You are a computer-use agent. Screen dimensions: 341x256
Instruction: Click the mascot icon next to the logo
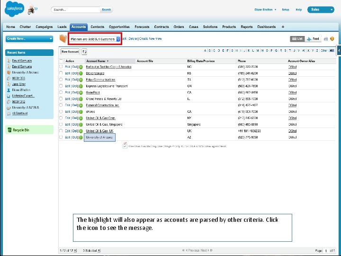click(x=31, y=10)
